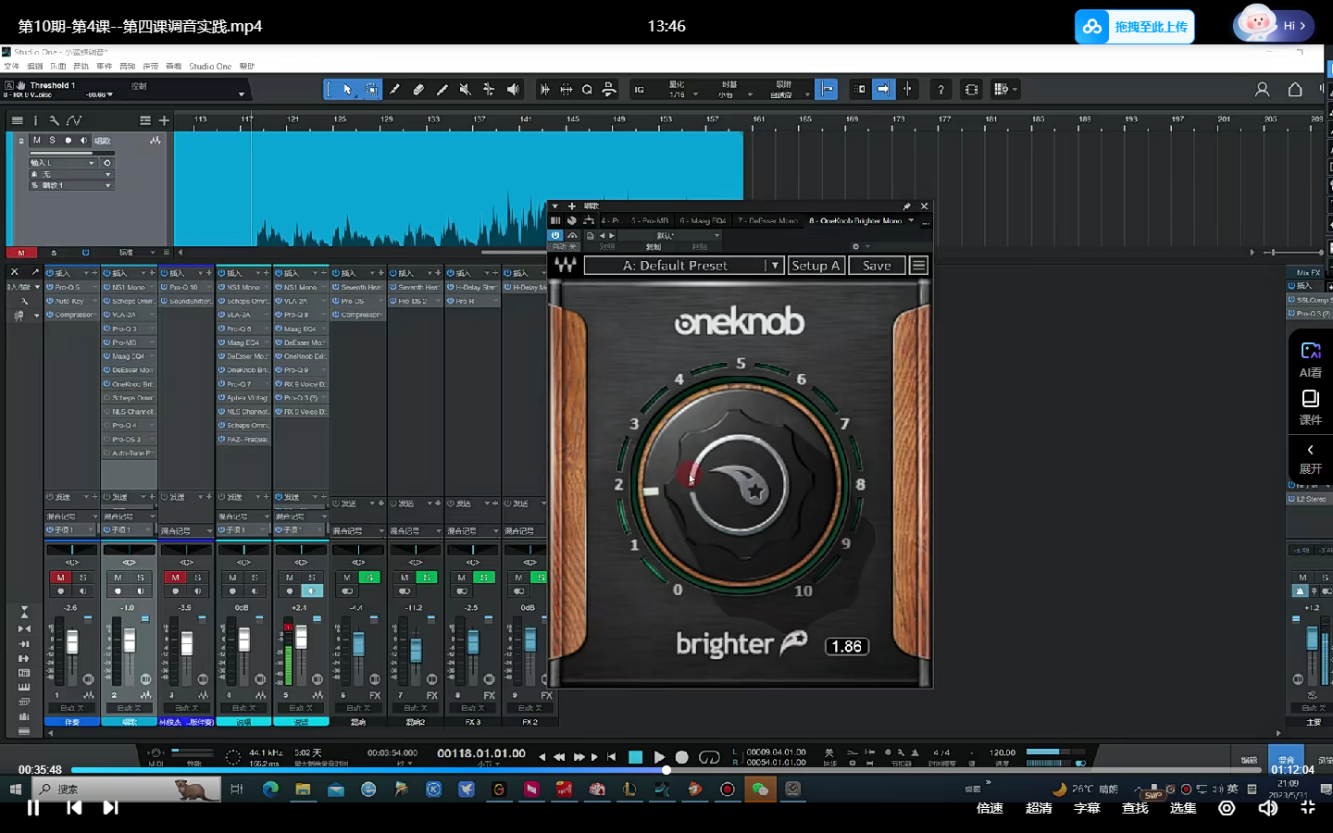Click the video progress bar handle
The height and width of the screenshot is (833, 1333).
click(666, 770)
